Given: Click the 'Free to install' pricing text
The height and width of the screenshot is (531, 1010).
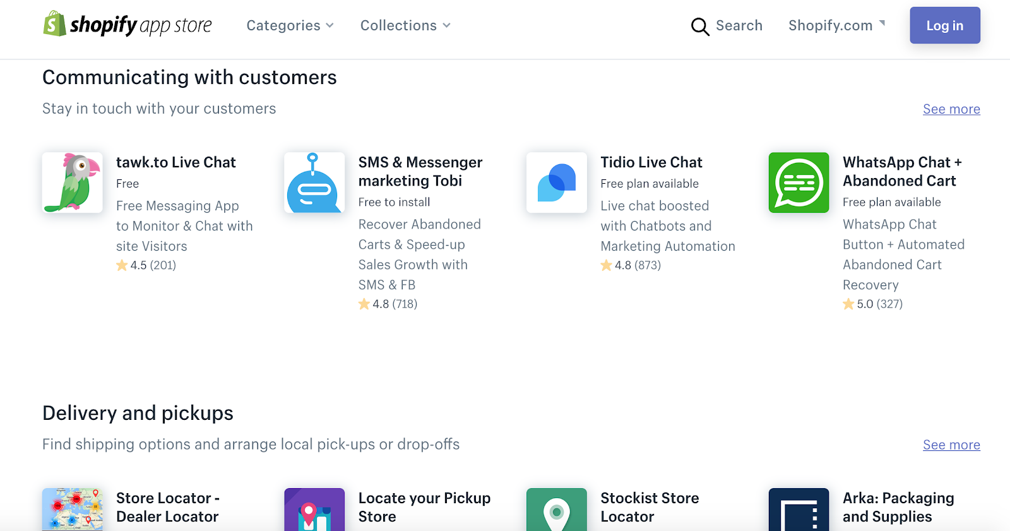Looking at the screenshot, I should (394, 202).
